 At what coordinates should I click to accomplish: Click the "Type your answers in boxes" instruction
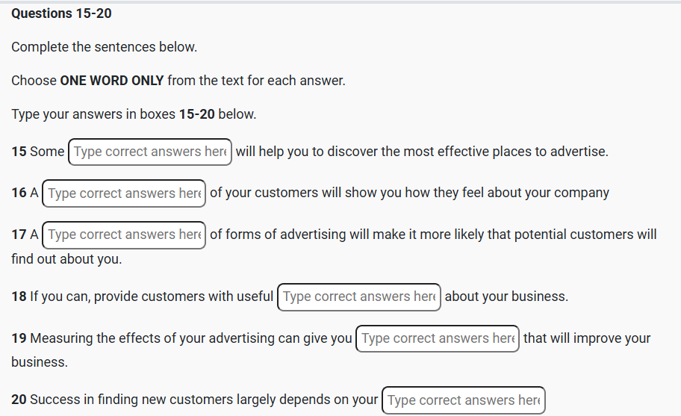tap(94, 114)
